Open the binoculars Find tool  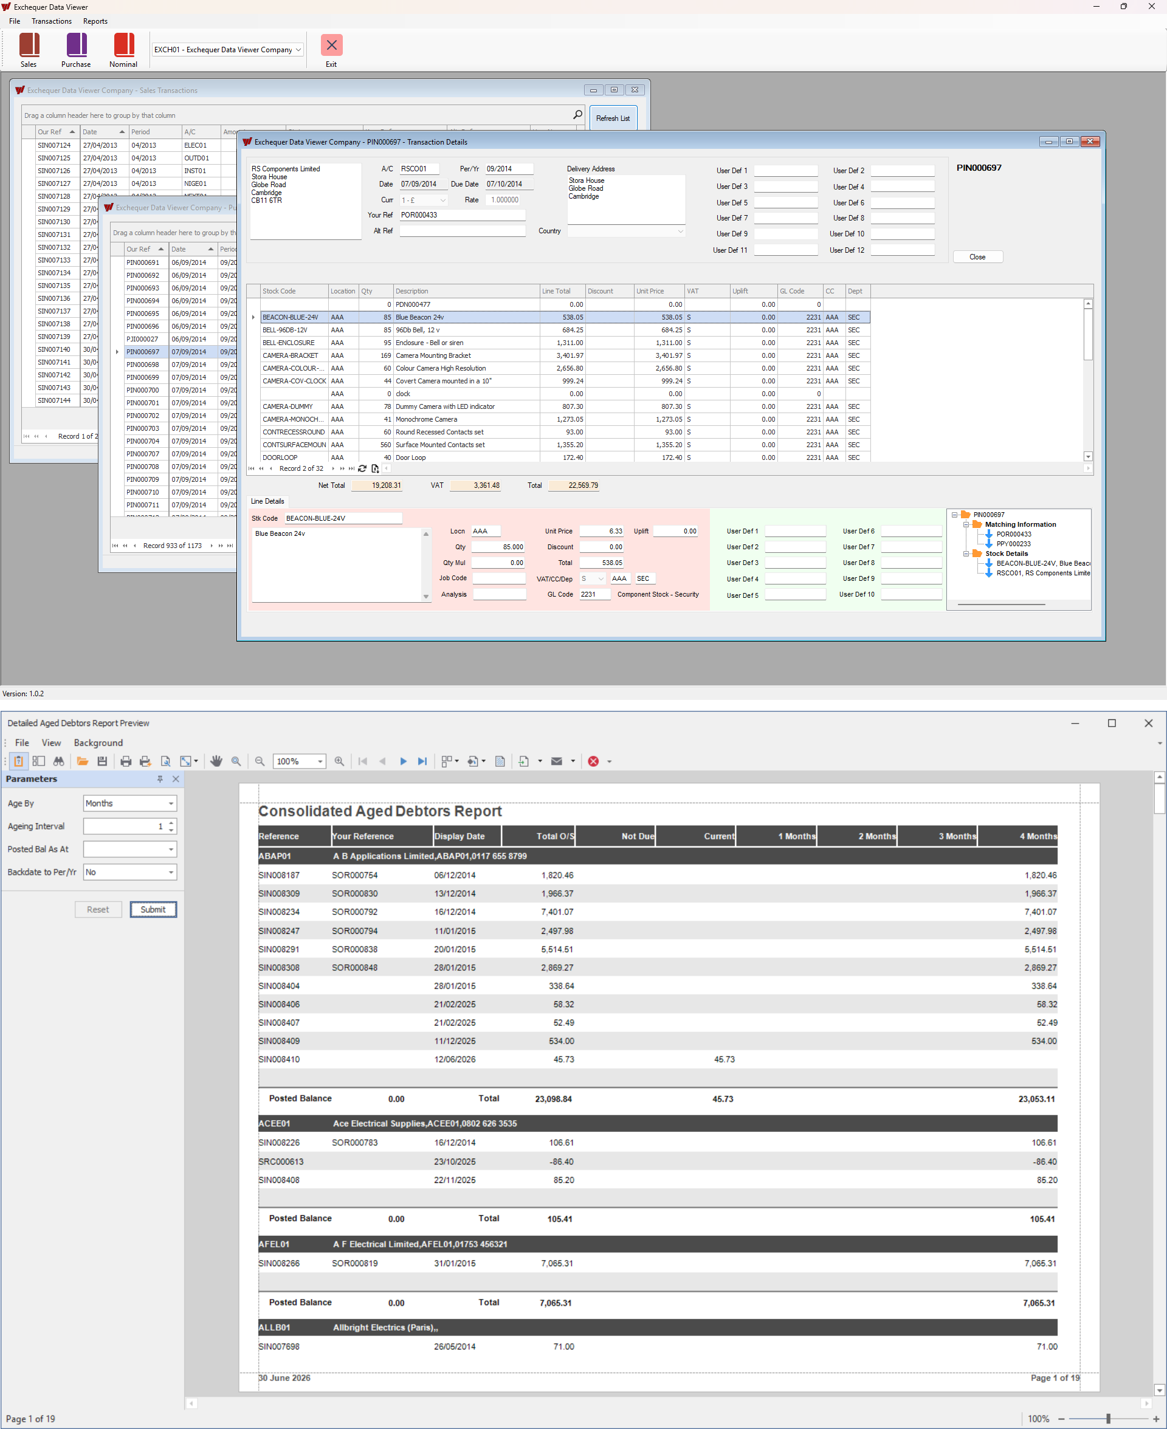[58, 761]
